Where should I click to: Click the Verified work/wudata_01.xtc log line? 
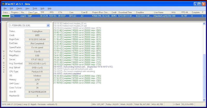click(70, 23)
